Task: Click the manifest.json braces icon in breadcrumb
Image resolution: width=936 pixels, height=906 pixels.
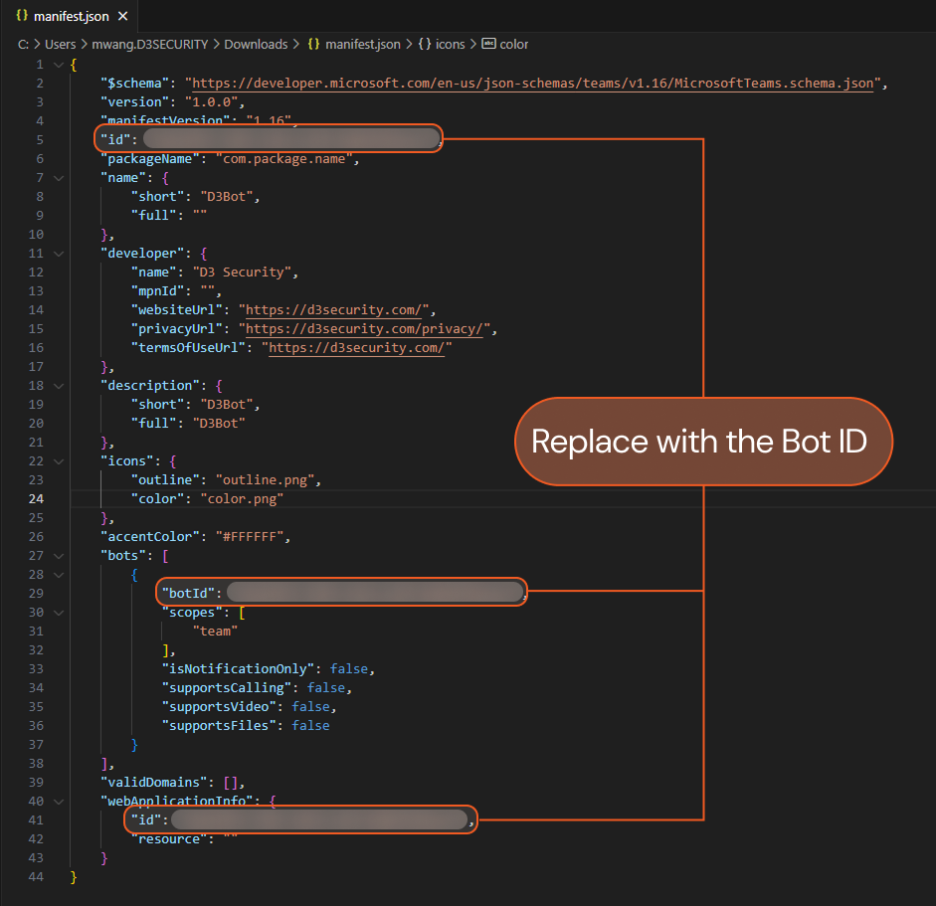Action: pyautogui.click(x=313, y=45)
